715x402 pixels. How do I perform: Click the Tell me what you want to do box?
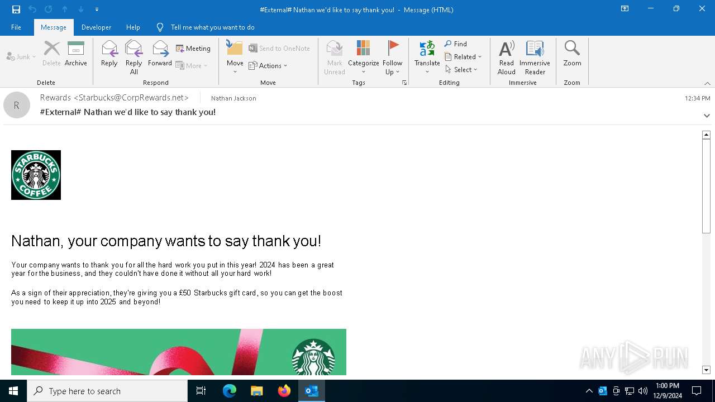[x=212, y=27]
